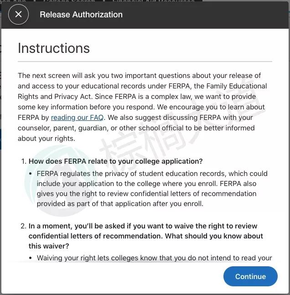The width and height of the screenshot is (290, 295).
Task: Click the list number 2 marker
Action: click(x=23, y=226)
